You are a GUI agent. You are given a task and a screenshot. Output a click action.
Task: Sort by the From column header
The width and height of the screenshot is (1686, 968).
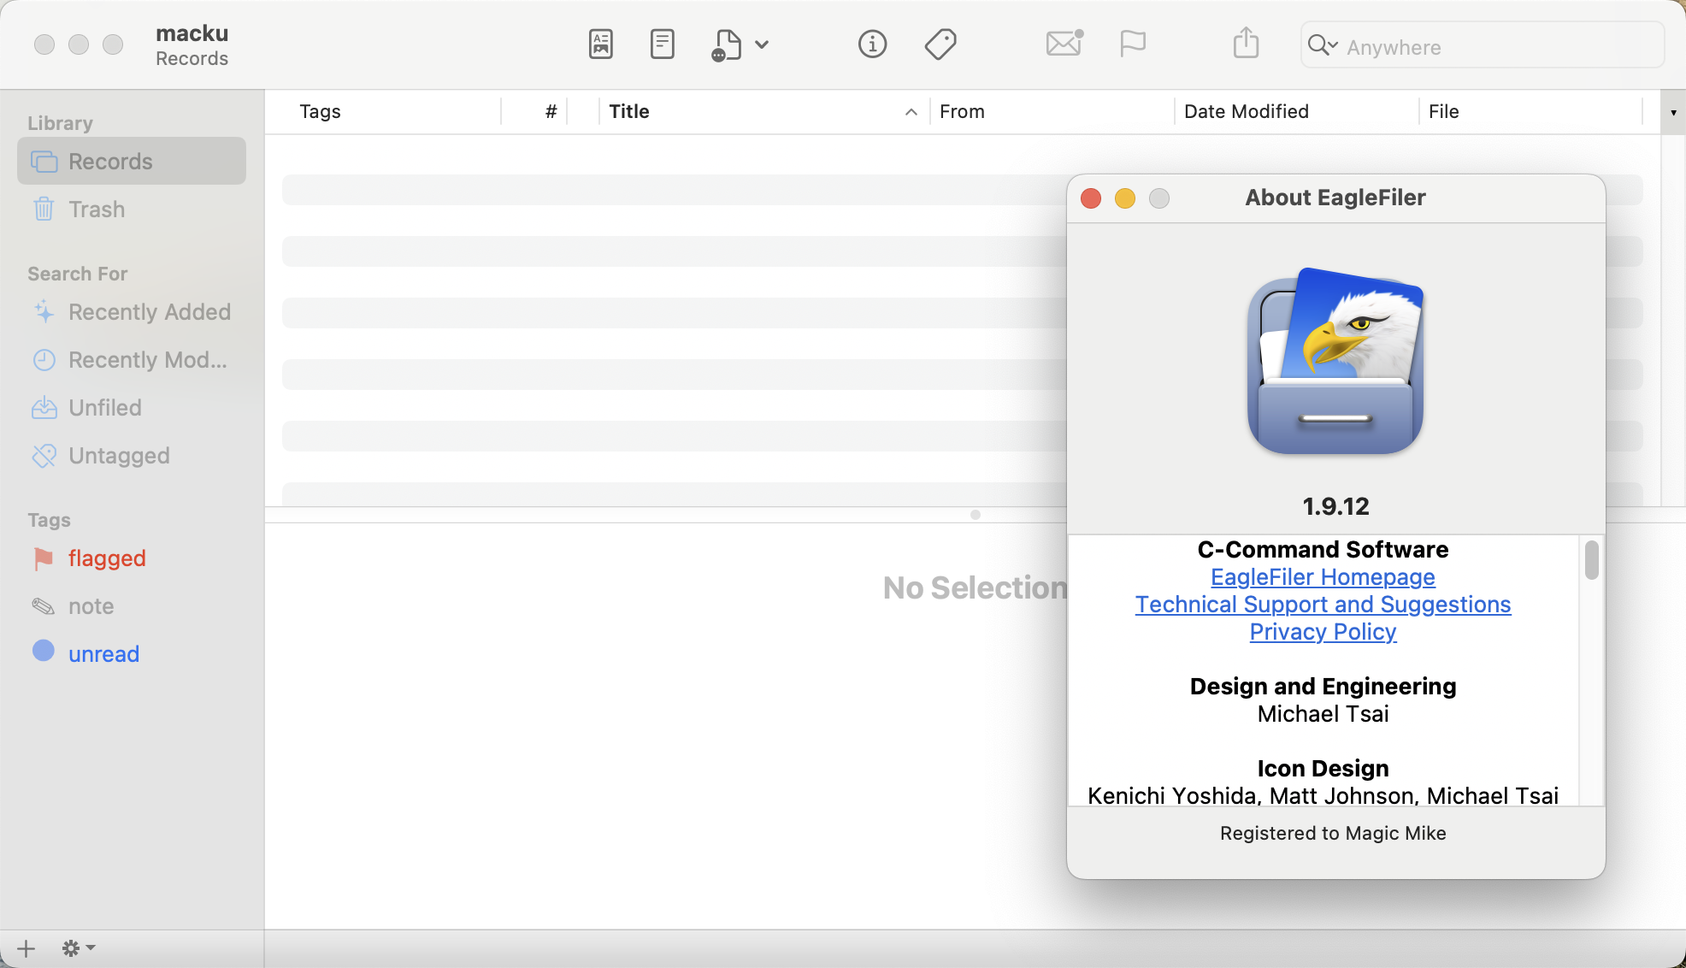pyautogui.click(x=1052, y=112)
